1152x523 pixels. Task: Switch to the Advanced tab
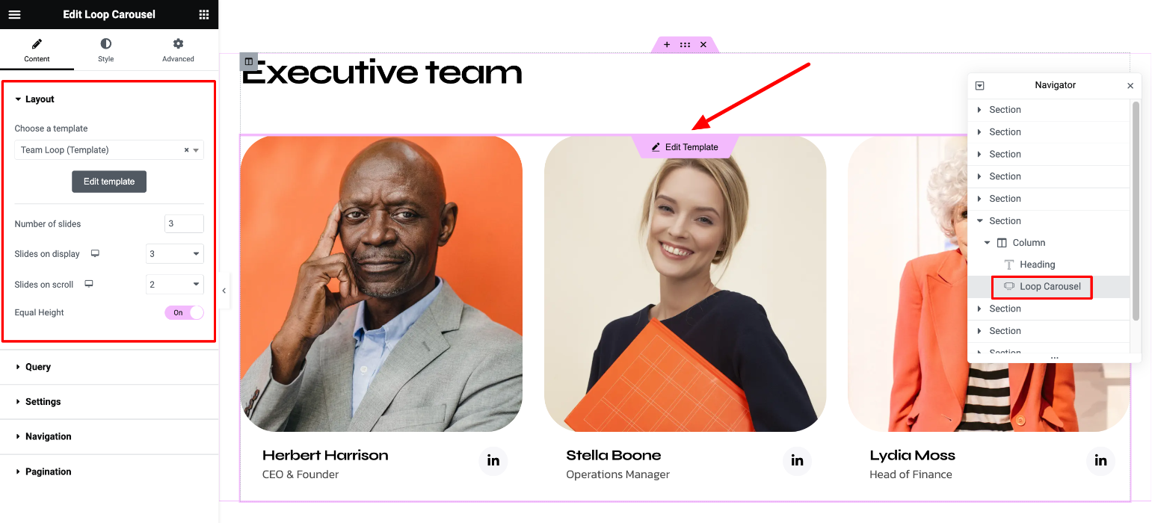coord(178,50)
